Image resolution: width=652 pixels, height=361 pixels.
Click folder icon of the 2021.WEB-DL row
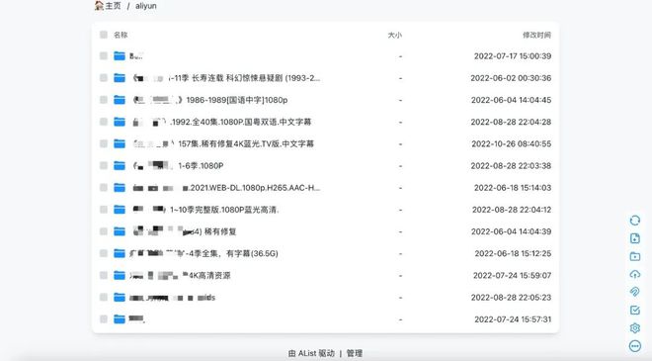(x=120, y=188)
